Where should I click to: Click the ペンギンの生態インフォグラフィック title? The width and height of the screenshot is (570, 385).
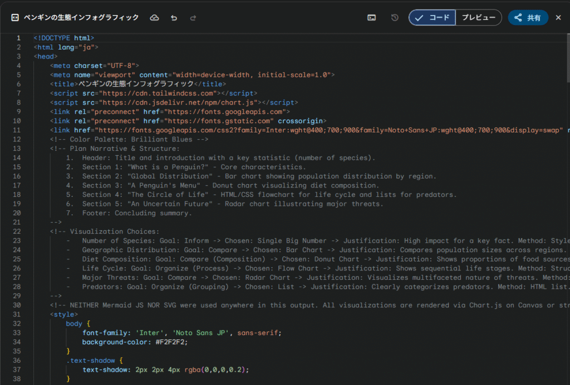click(81, 18)
